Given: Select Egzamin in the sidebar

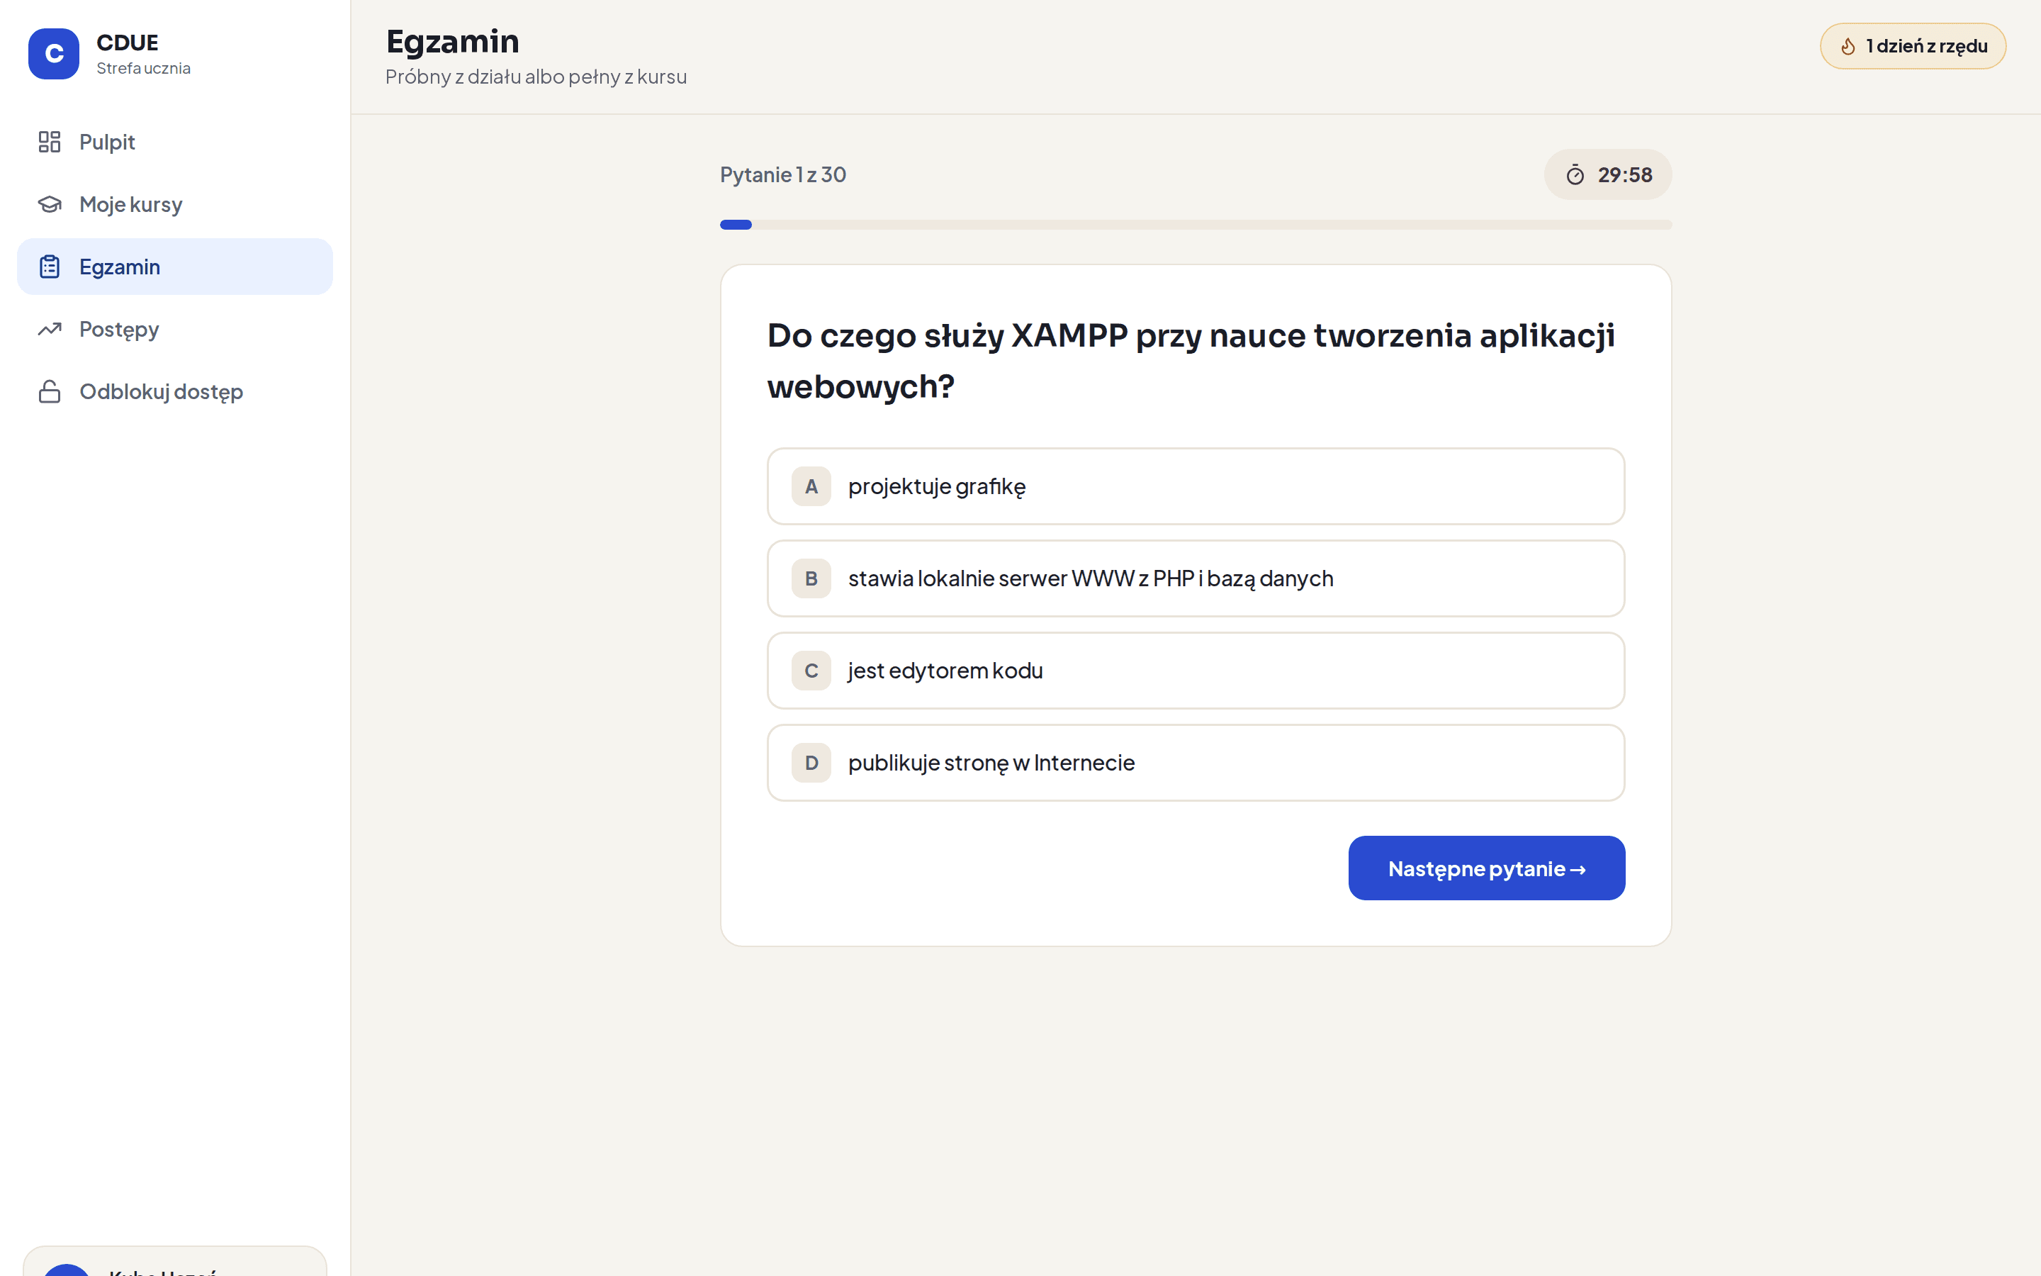Looking at the screenshot, I should [174, 267].
